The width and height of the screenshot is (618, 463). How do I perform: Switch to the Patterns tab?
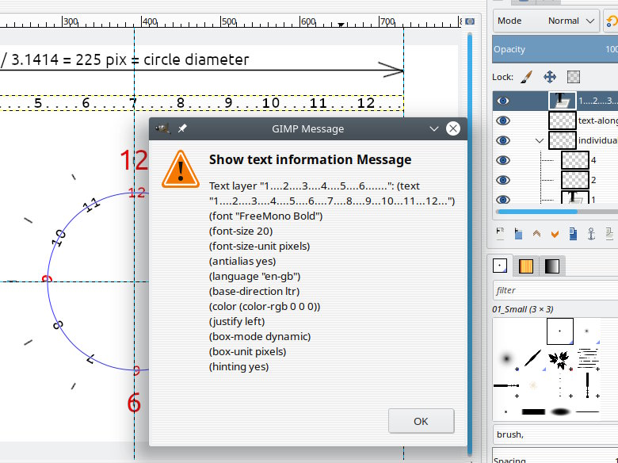pos(526,266)
